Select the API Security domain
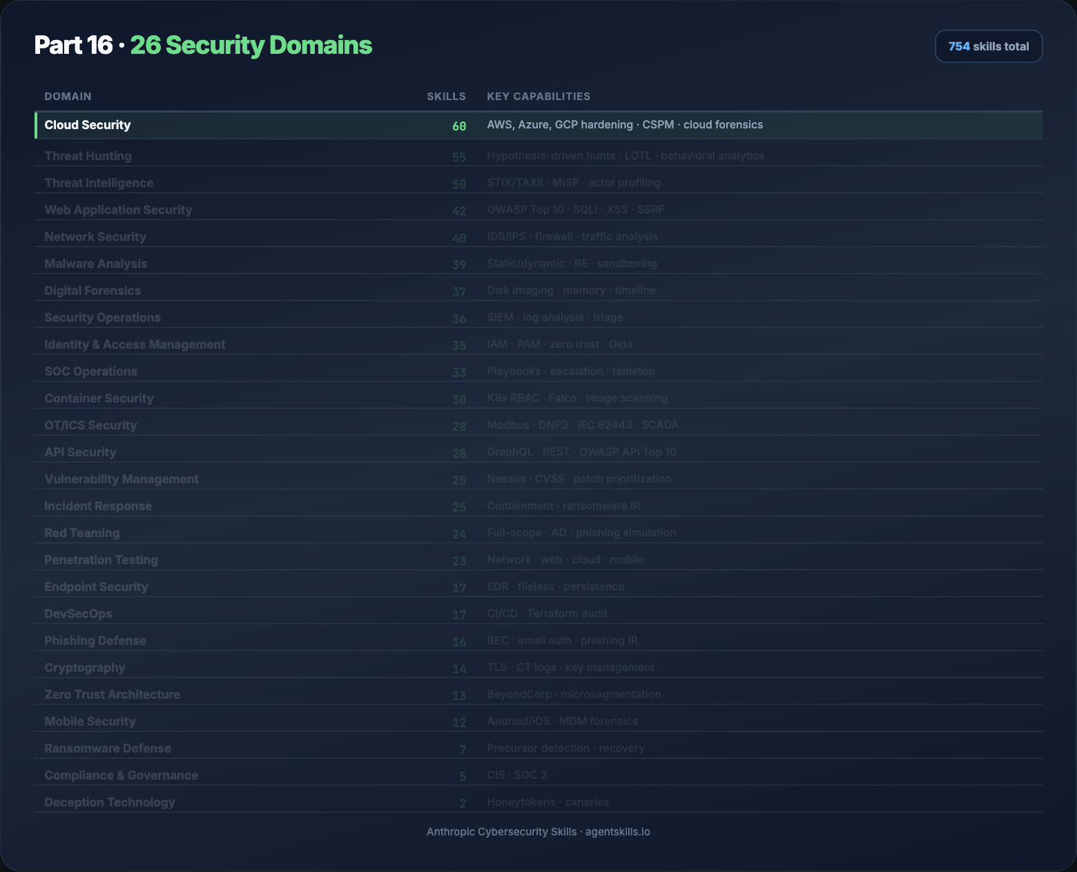This screenshot has height=872, width=1077. 80,452
